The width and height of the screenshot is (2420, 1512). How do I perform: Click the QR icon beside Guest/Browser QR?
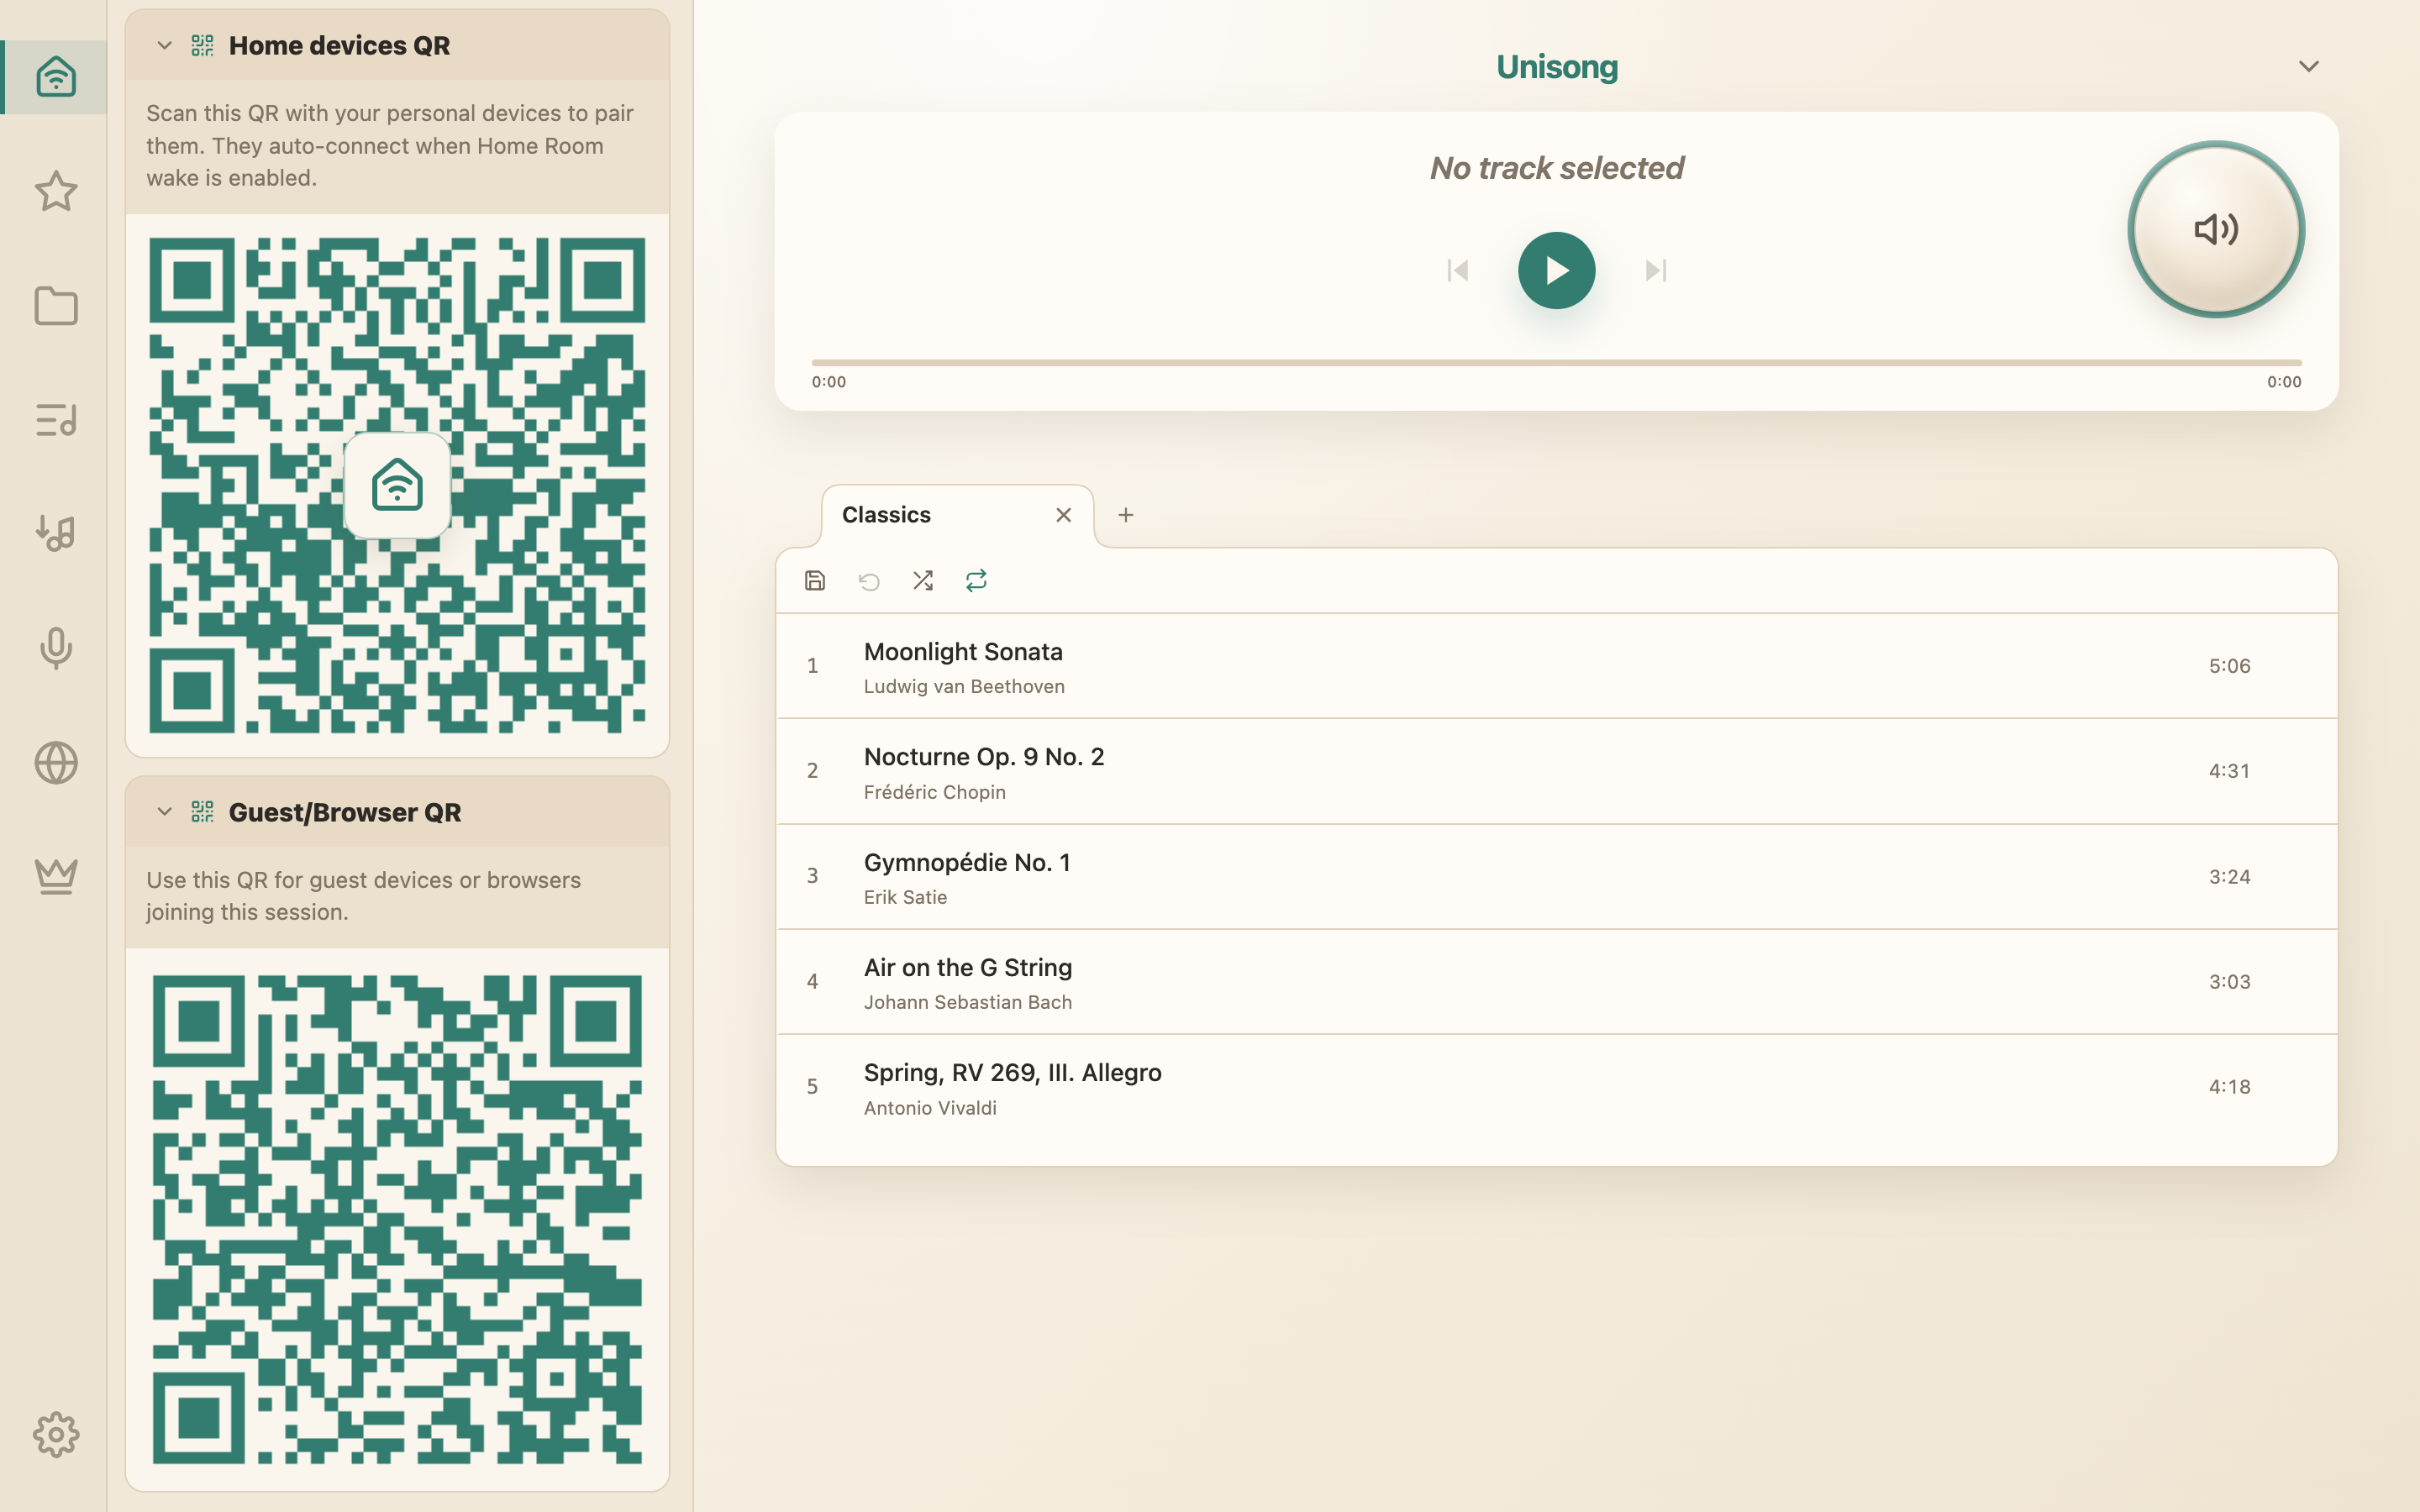[203, 812]
